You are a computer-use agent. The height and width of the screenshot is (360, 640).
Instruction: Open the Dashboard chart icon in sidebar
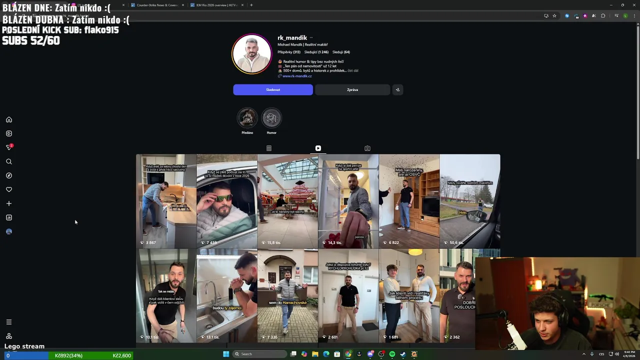coord(9,217)
